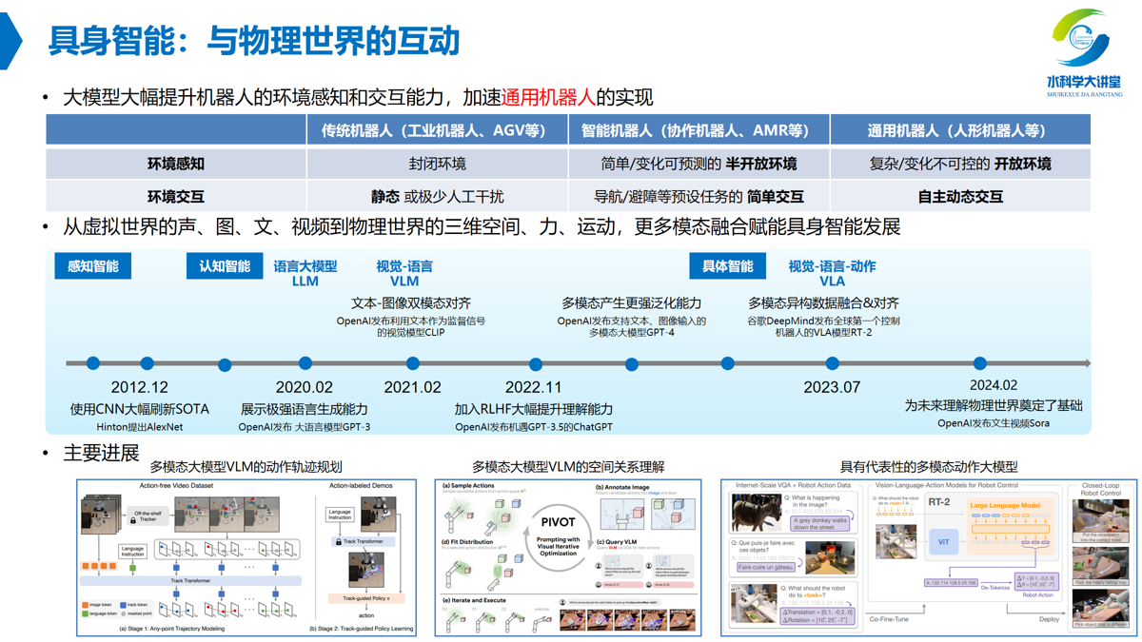
Task: Click the 静态 或极少人工干扰 cell
Action: click(x=437, y=197)
